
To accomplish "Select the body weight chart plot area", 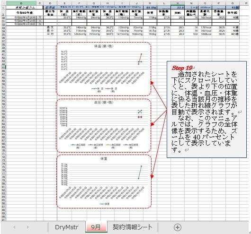I will (108, 174).
